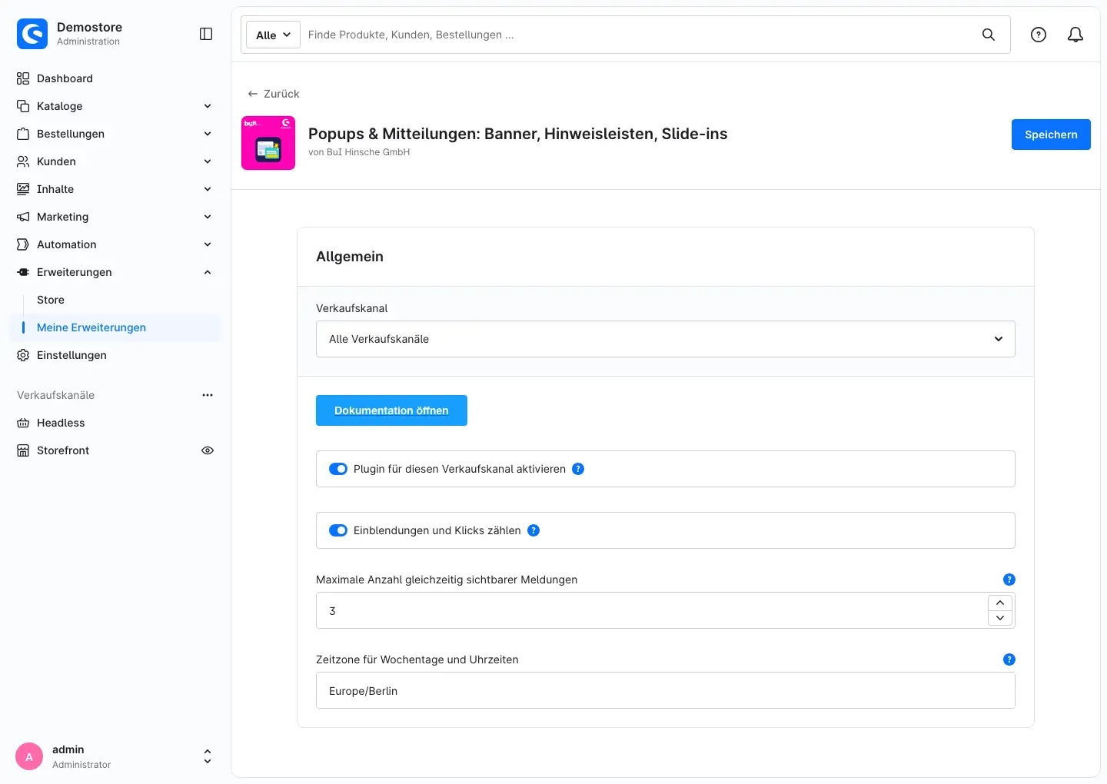
Task: Open the Verkaufskanal select dropdown
Action: click(666, 339)
